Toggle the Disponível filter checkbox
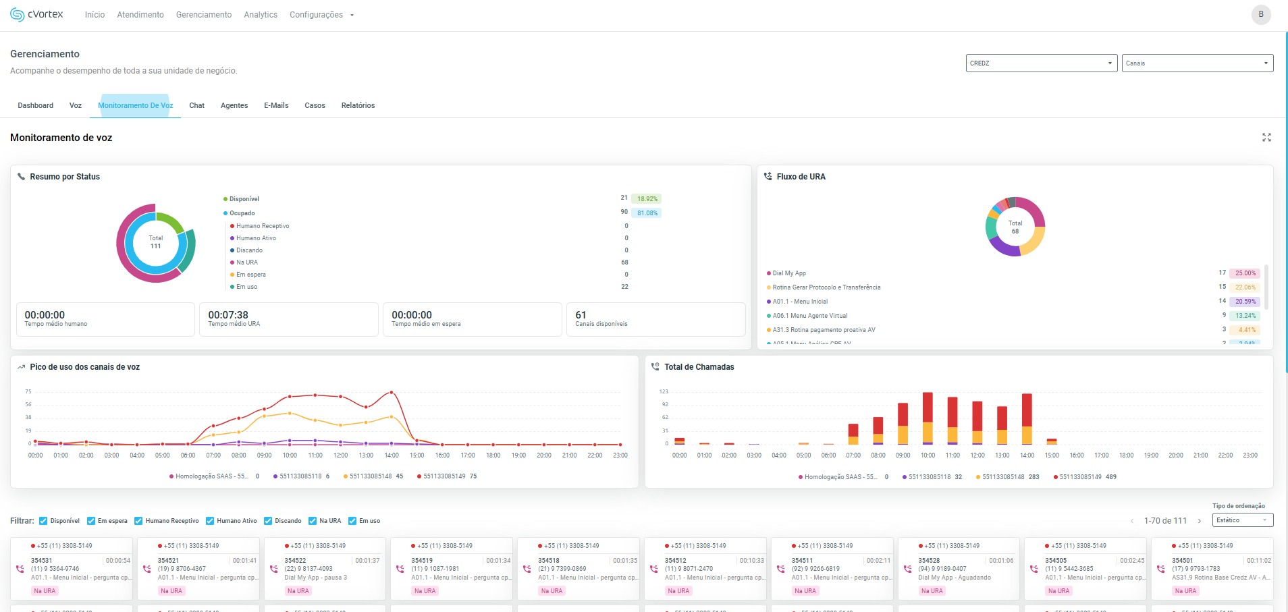This screenshot has width=1288, height=612. [43, 521]
